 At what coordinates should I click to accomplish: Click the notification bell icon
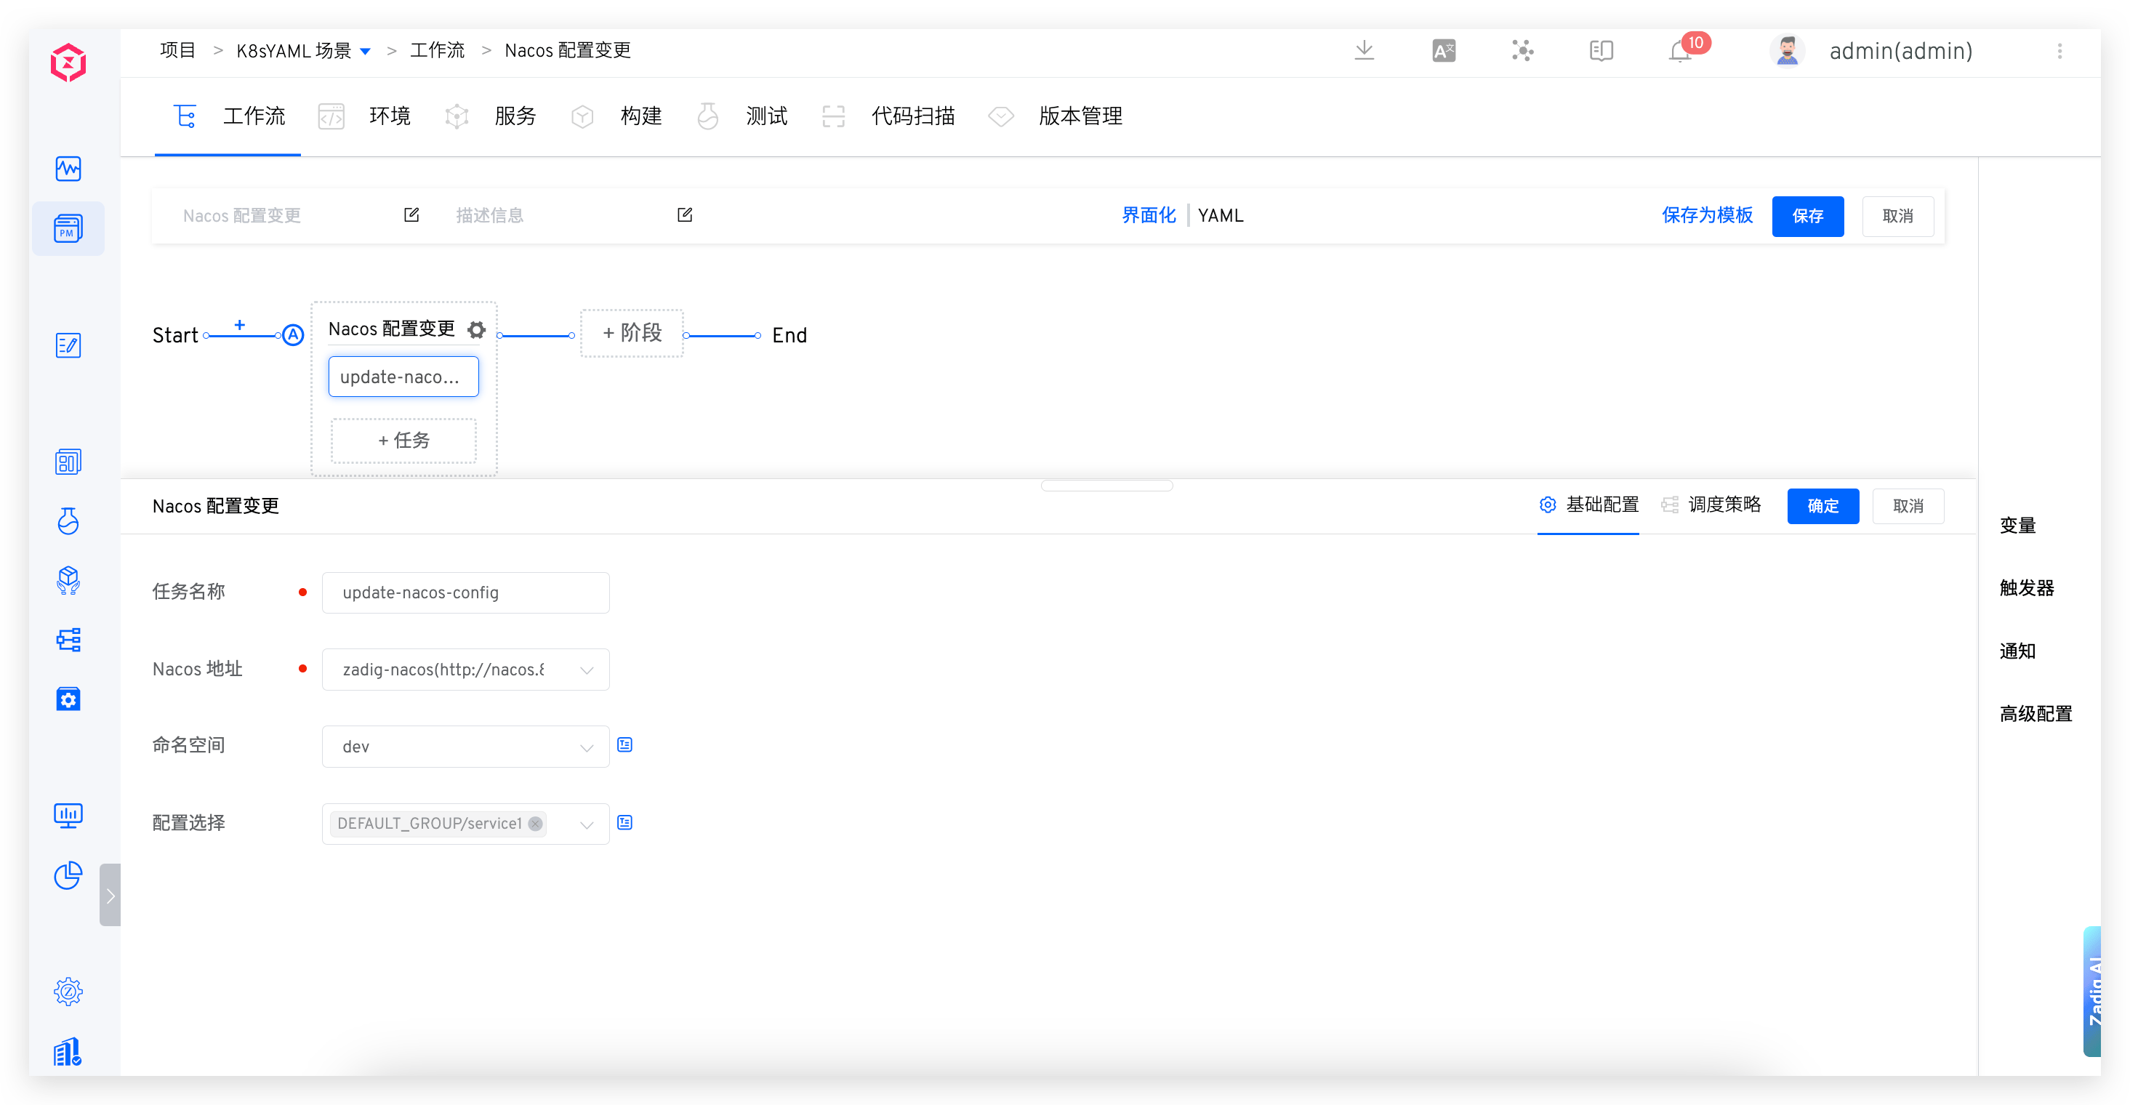(1679, 52)
